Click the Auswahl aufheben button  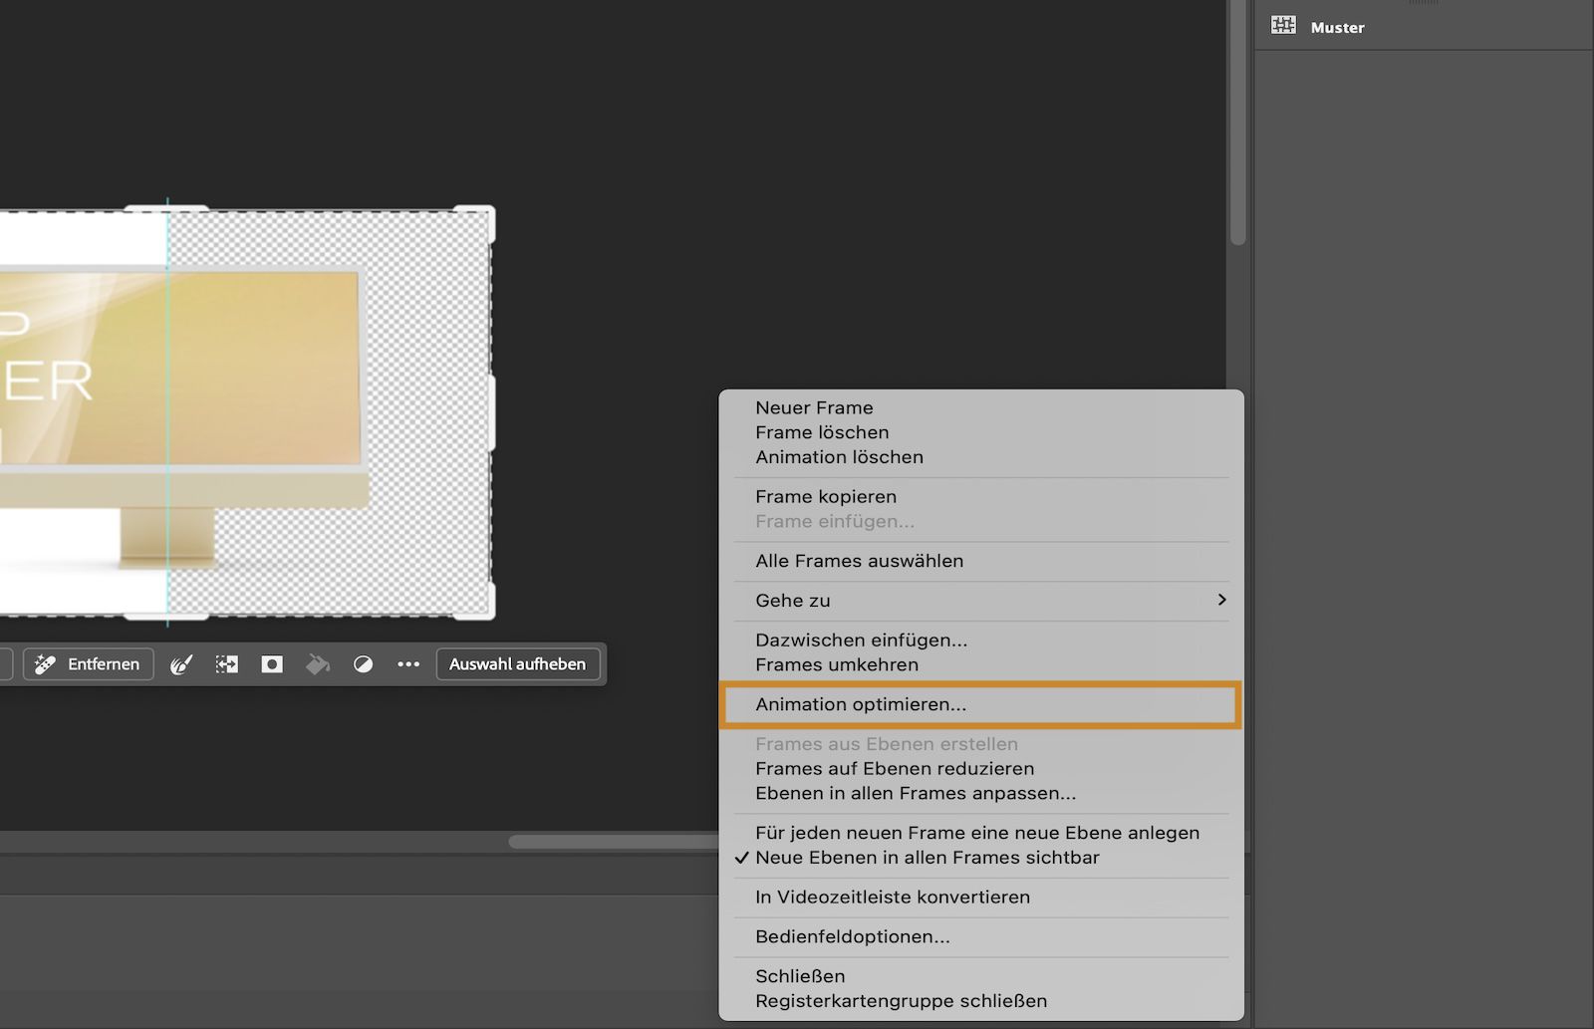tap(517, 663)
